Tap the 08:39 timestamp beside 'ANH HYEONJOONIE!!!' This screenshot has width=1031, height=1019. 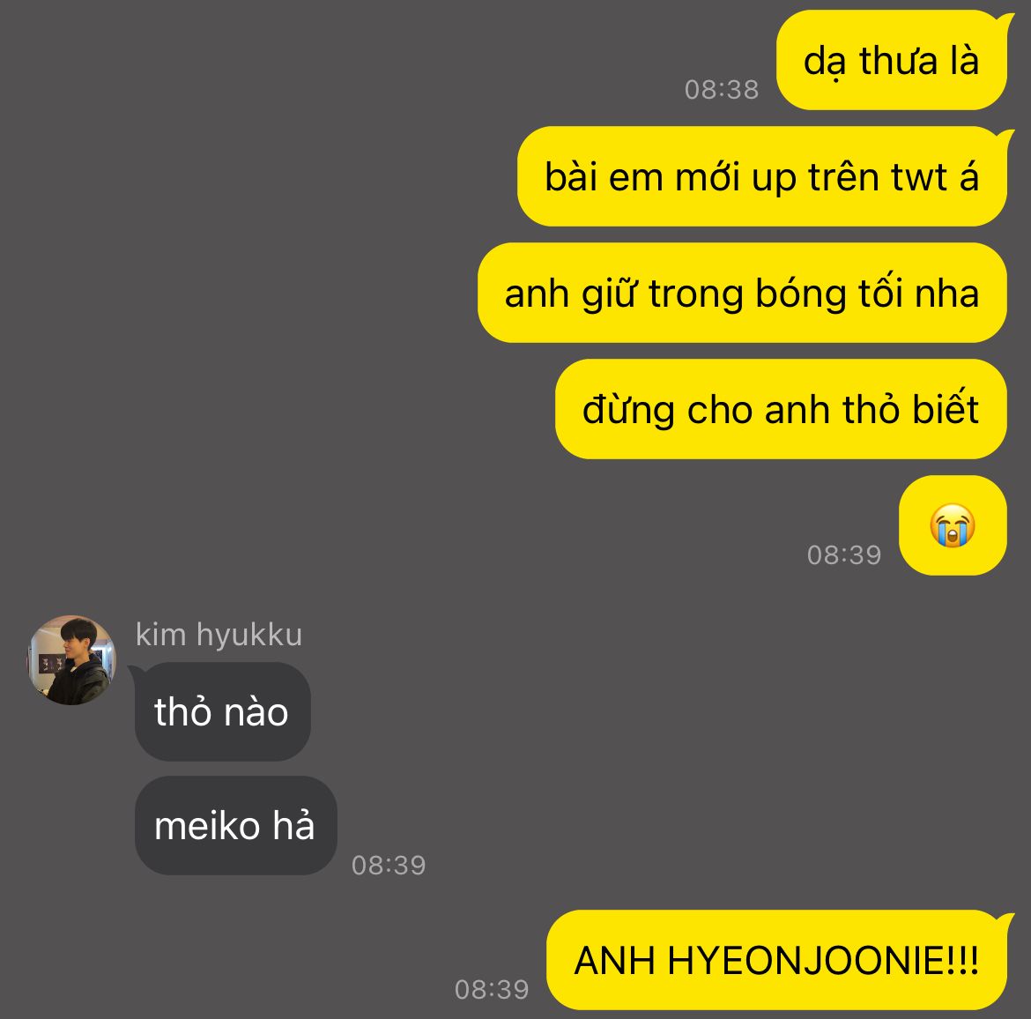(492, 989)
